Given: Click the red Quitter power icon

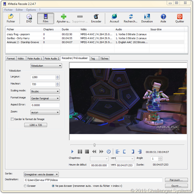Looking at the screenshot, I should (180, 16).
